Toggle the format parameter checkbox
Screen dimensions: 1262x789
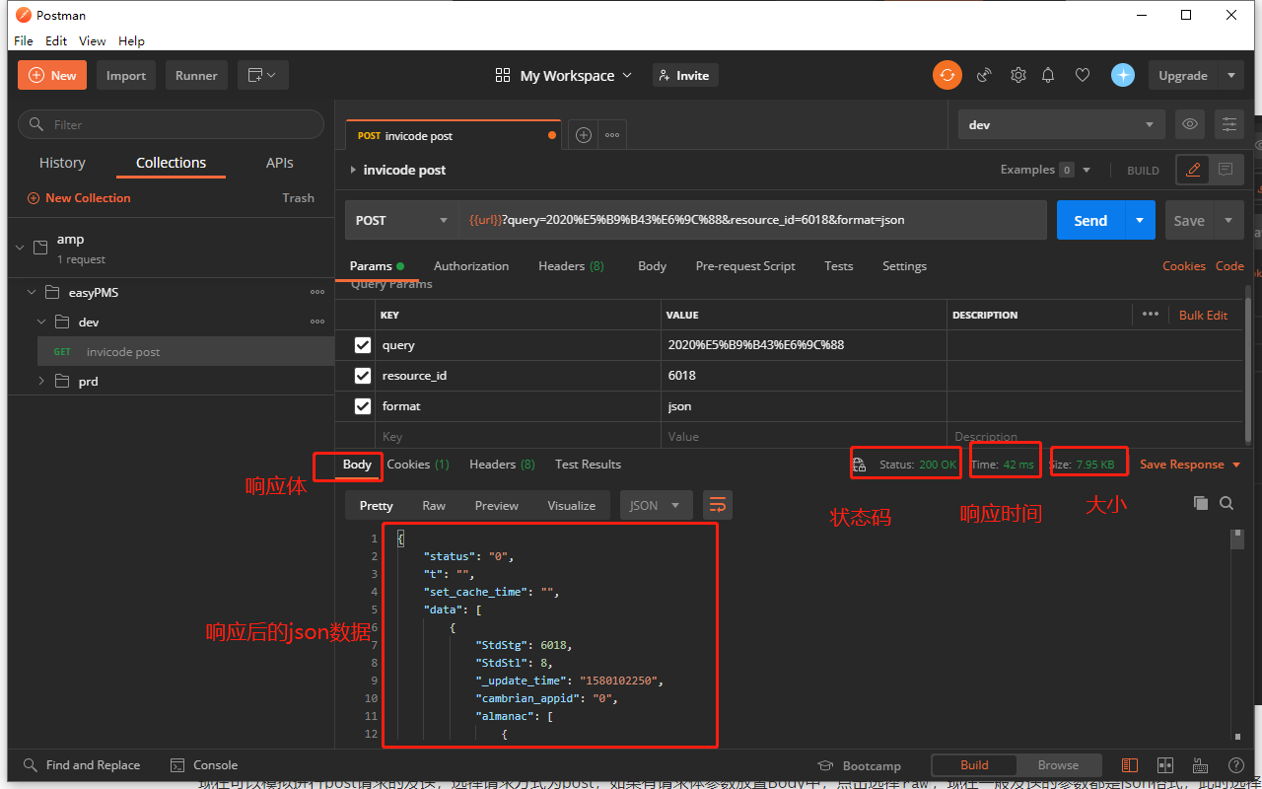coord(363,406)
